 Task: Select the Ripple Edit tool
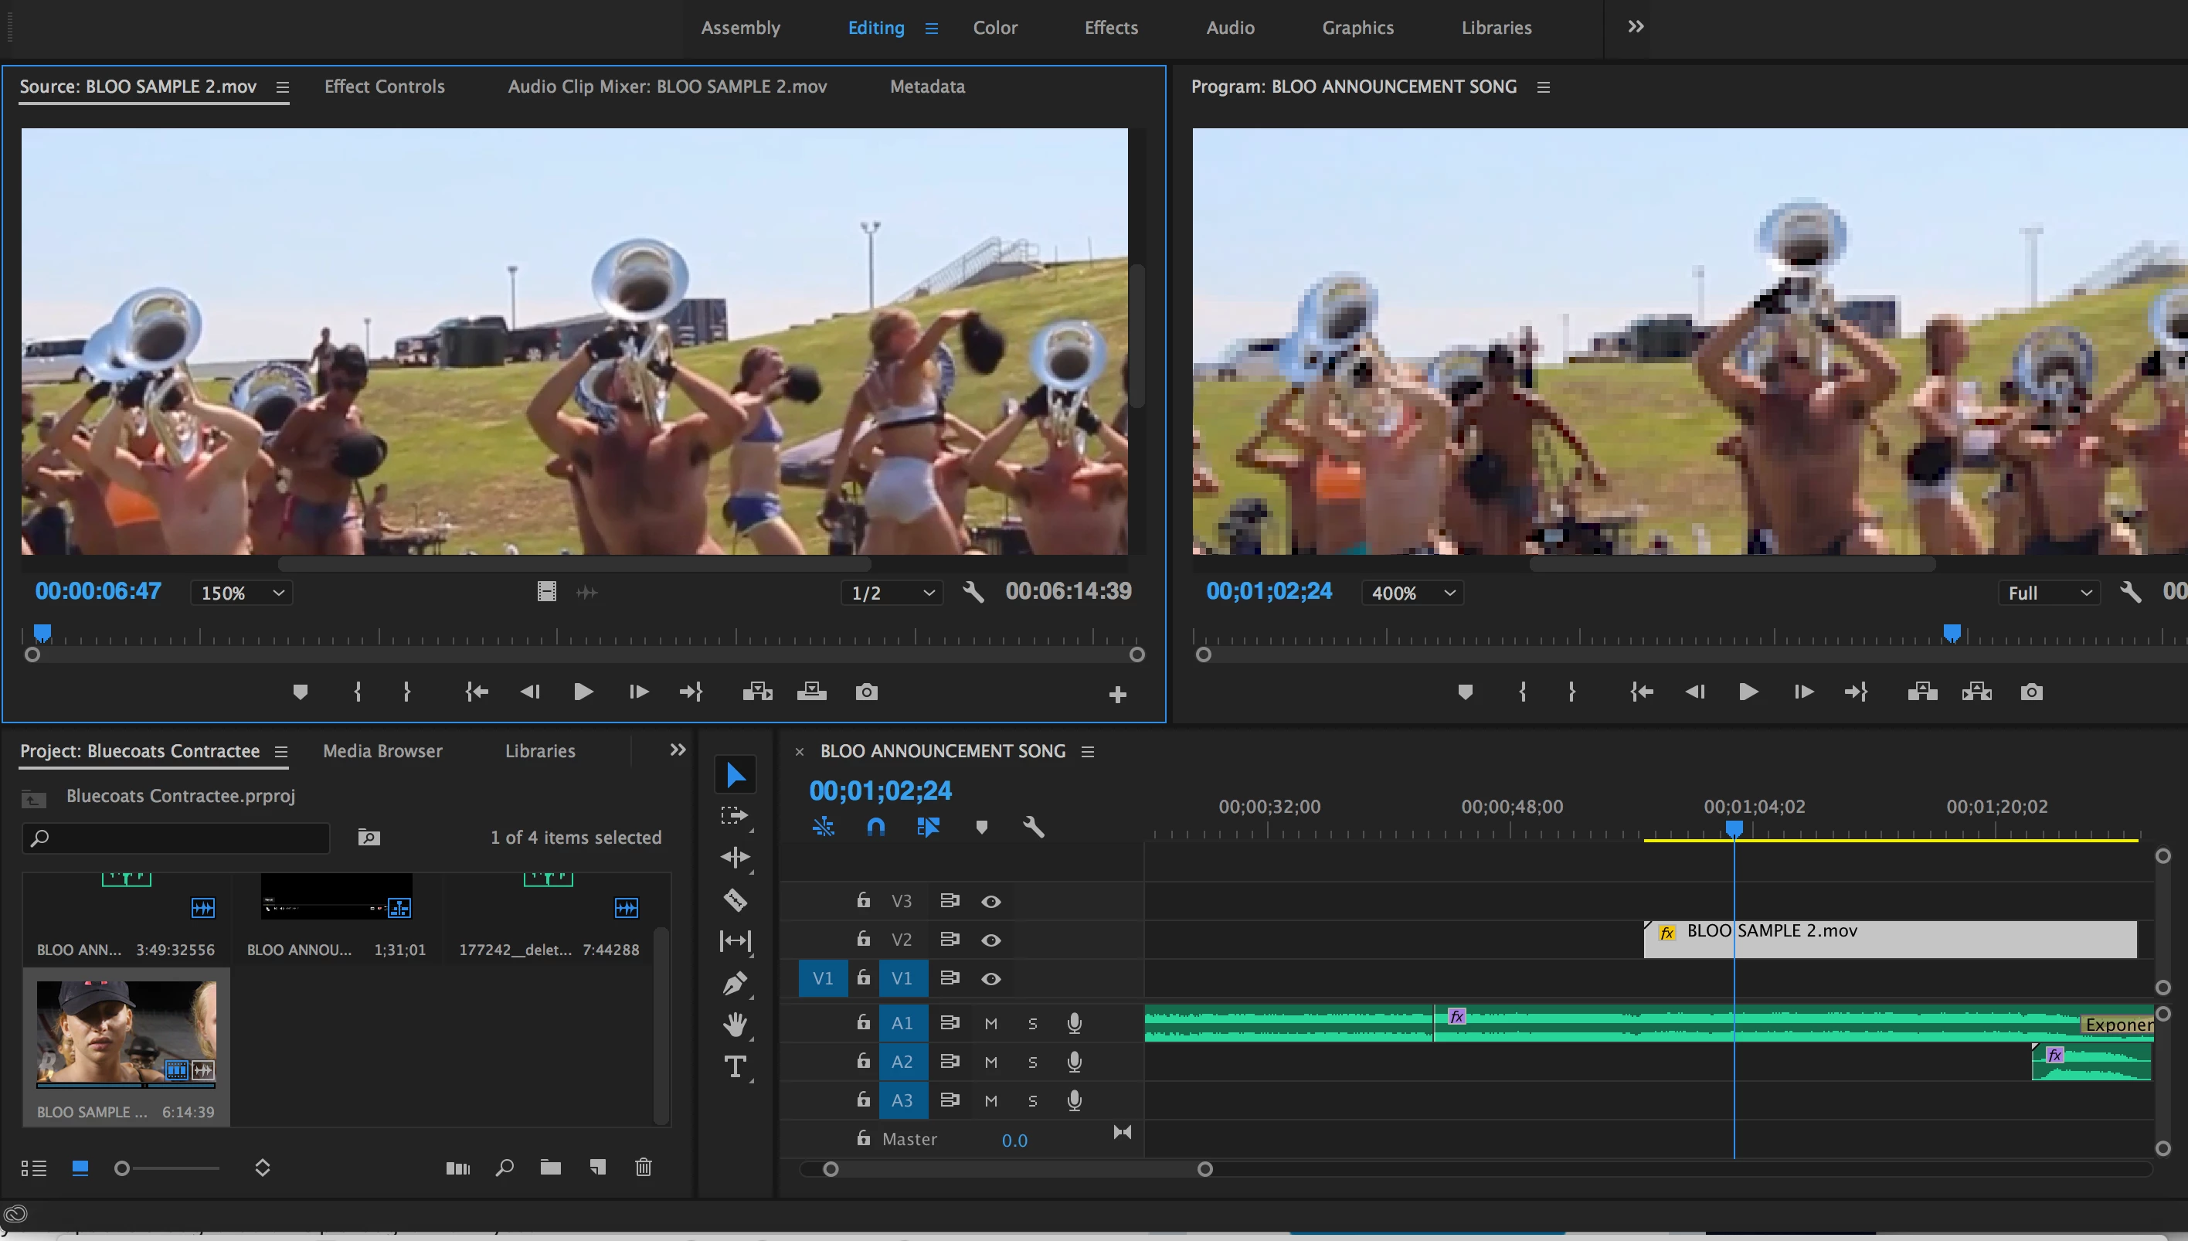pos(735,858)
